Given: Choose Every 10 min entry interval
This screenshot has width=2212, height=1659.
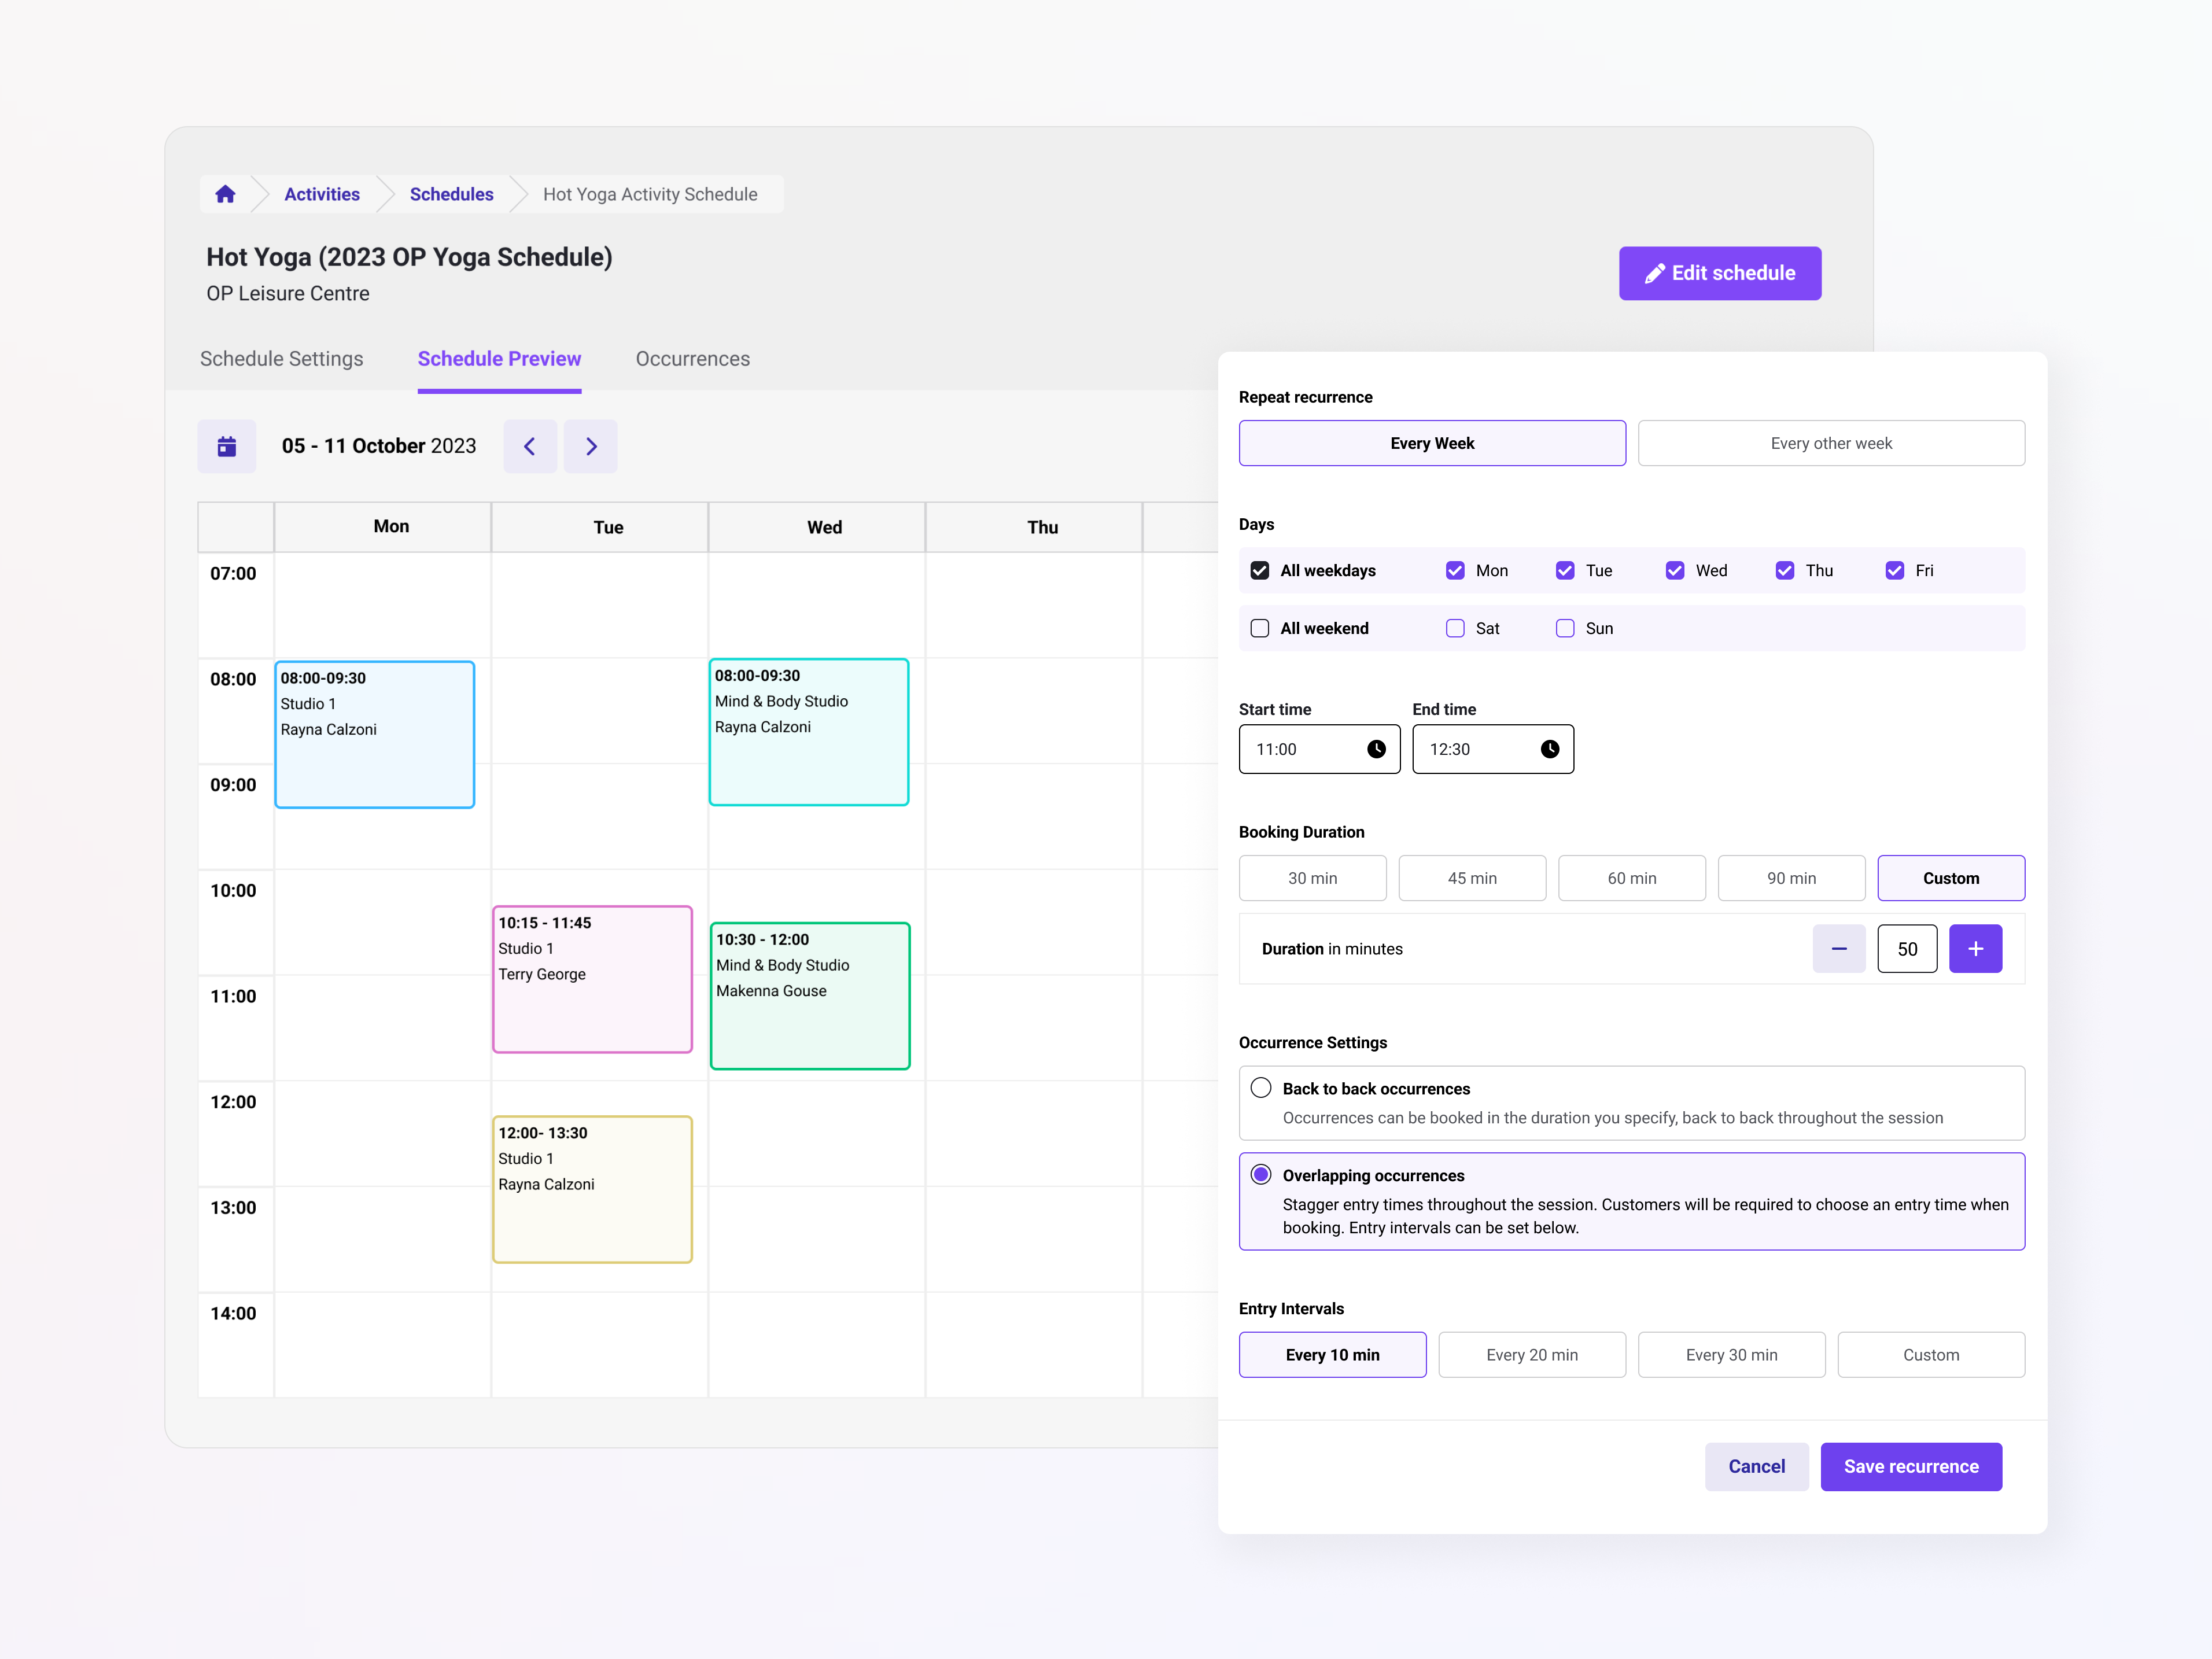Looking at the screenshot, I should (1332, 1355).
